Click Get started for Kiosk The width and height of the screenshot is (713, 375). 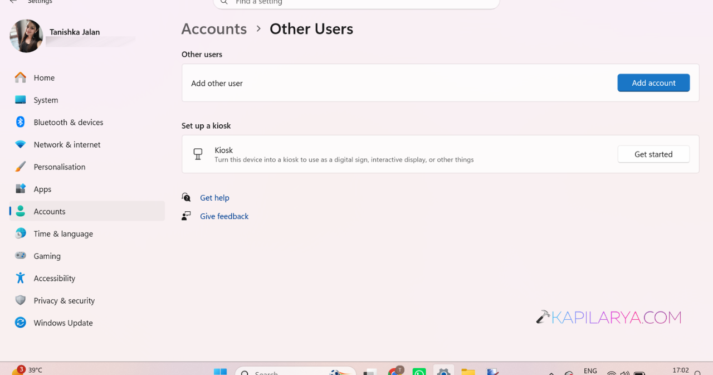point(653,154)
